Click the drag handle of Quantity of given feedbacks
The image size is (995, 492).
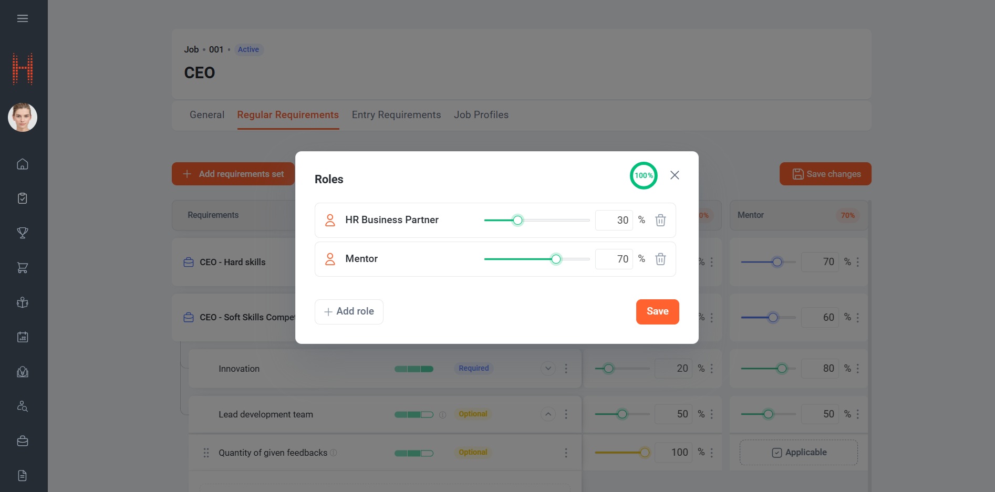[206, 453]
